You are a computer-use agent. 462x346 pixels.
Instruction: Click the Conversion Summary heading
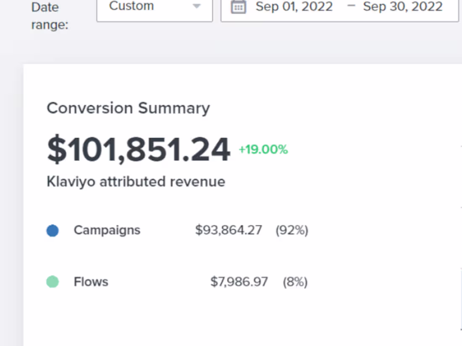129,108
